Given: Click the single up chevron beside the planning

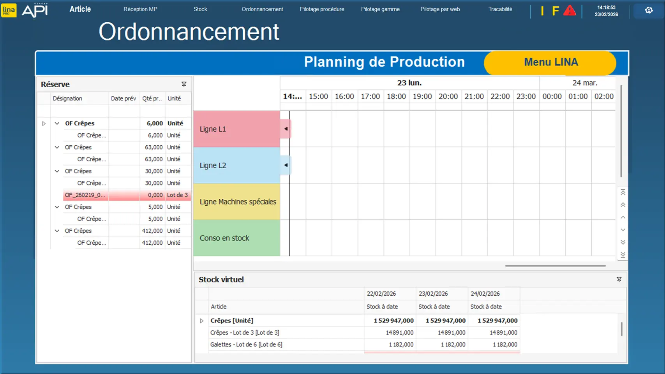Looking at the screenshot, I should point(623,217).
